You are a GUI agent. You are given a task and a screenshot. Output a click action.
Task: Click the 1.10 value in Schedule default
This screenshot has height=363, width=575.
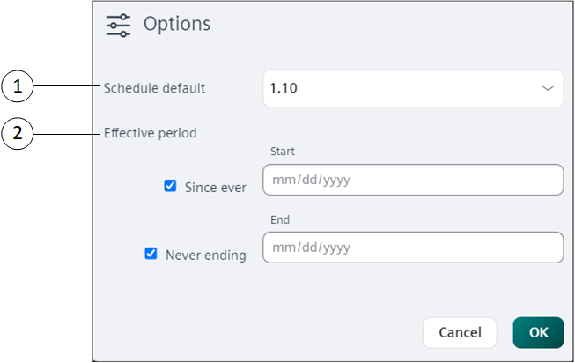coord(282,88)
